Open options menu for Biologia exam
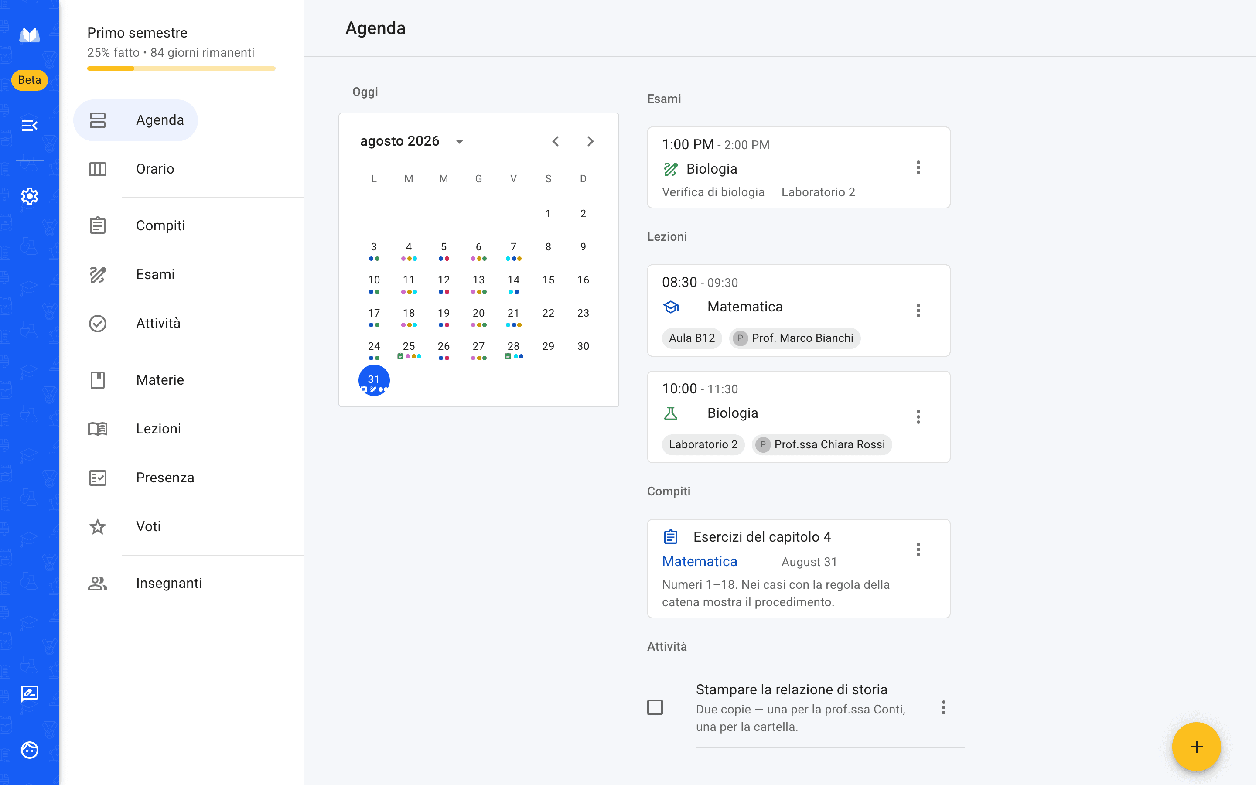 pos(918,167)
